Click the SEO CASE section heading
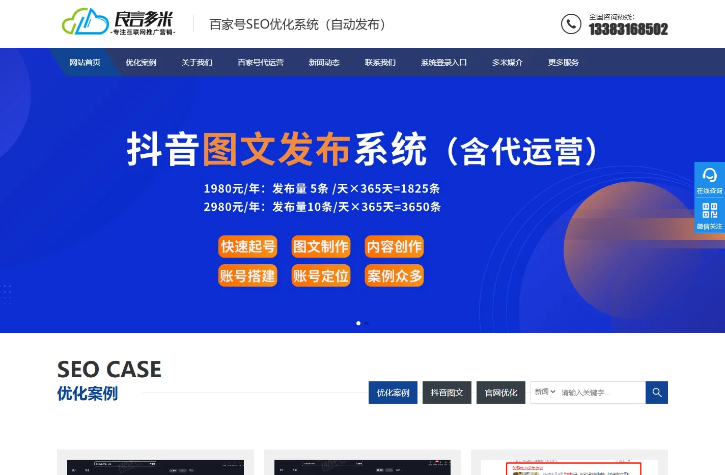The width and height of the screenshot is (725, 475). 109,370
